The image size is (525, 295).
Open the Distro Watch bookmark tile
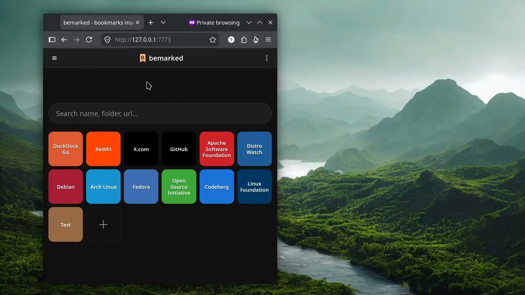coord(254,149)
